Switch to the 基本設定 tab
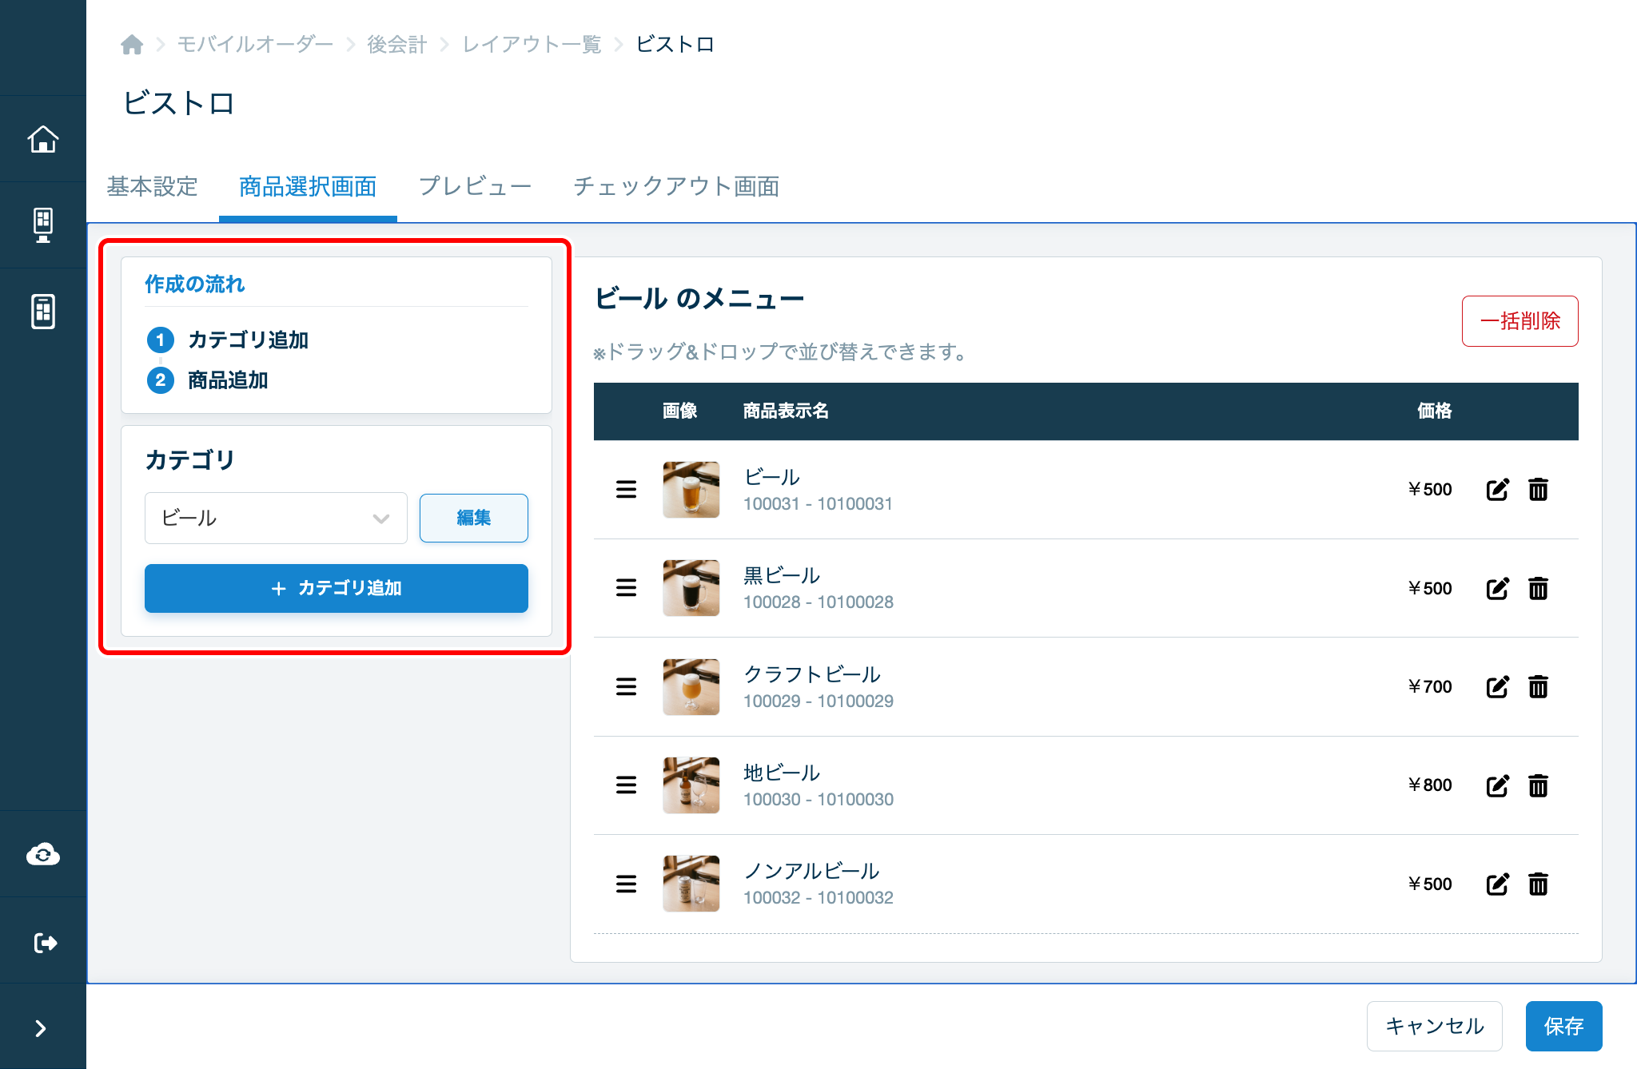The width and height of the screenshot is (1637, 1069). click(152, 186)
